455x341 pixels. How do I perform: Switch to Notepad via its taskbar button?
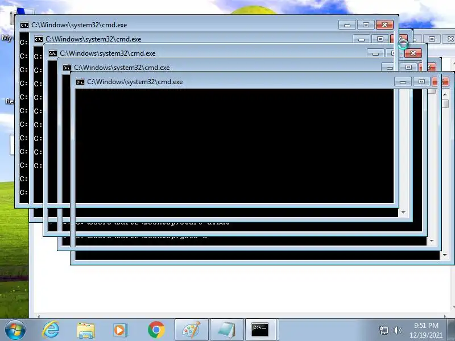(226, 330)
